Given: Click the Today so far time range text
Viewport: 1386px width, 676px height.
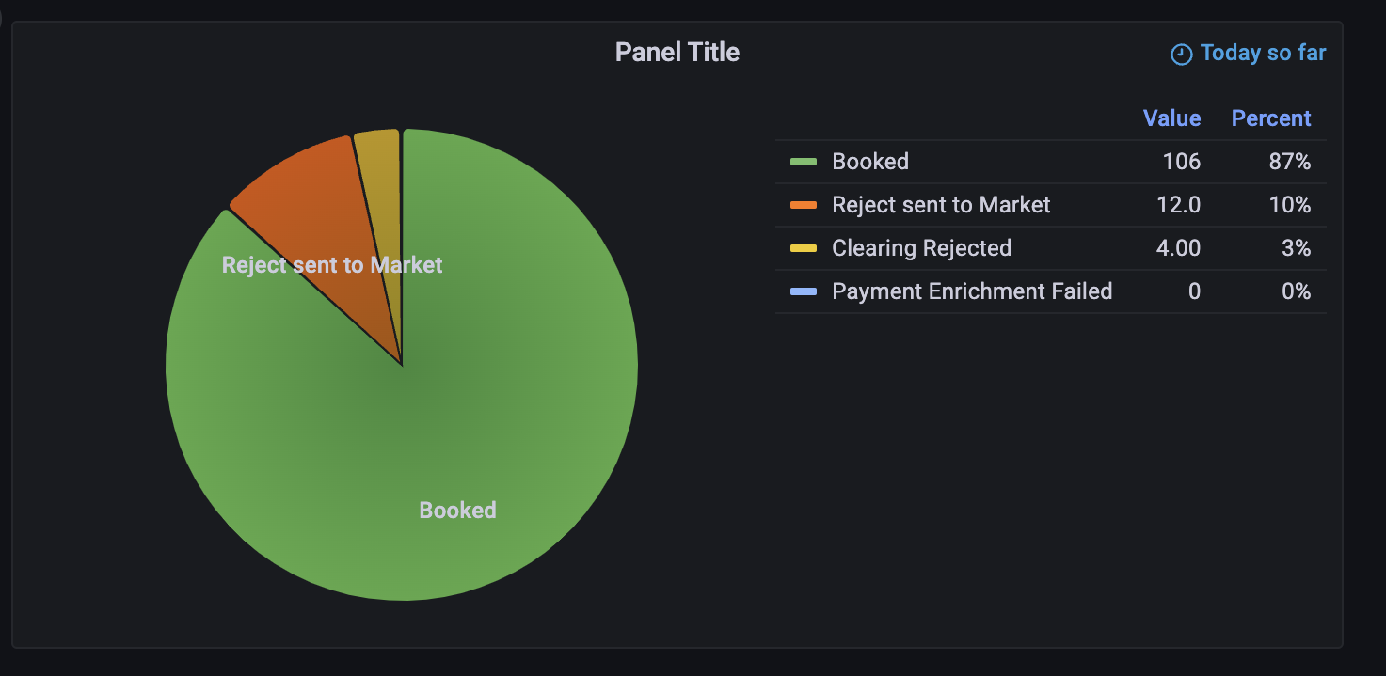Looking at the screenshot, I should (x=1263, y=53).
